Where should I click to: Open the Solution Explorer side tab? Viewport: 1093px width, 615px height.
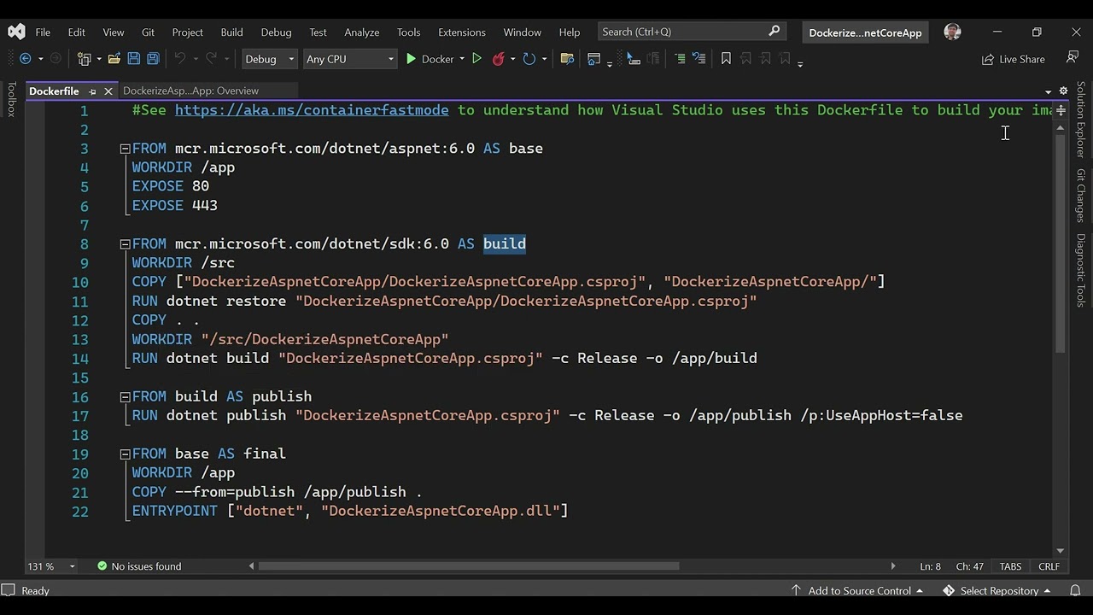[x=1080, y=119]
